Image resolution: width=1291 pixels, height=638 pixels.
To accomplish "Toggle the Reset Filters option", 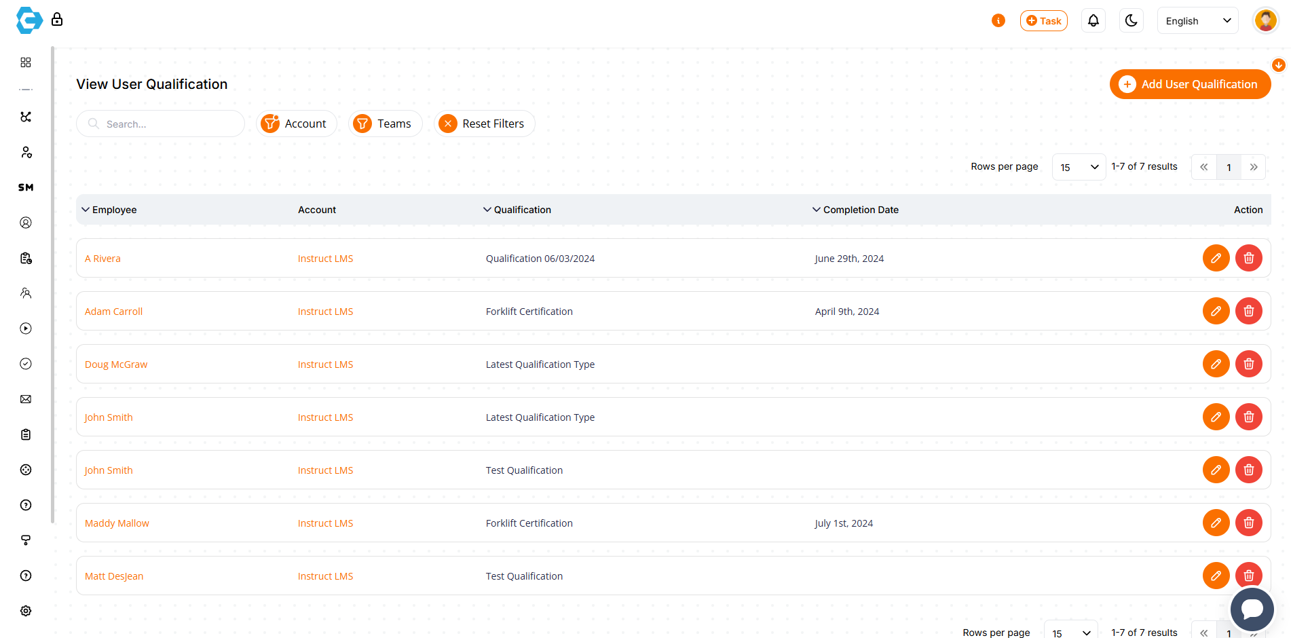I will pyautogui.click(x=484, y=124).
